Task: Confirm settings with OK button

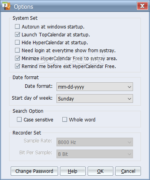Action: coord(100,171)
